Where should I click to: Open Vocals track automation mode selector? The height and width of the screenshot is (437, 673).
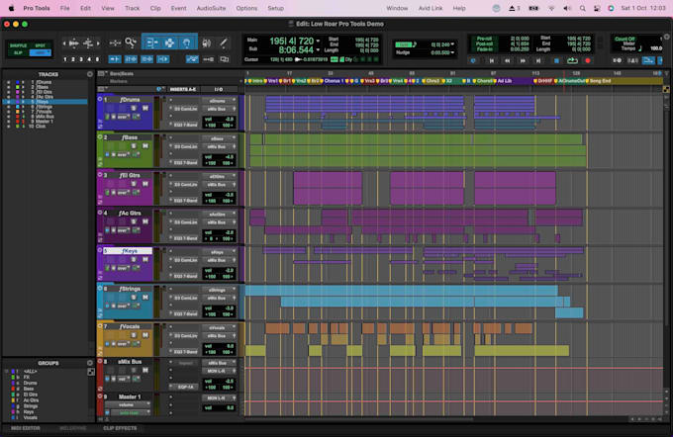click(x=123, y=344)
